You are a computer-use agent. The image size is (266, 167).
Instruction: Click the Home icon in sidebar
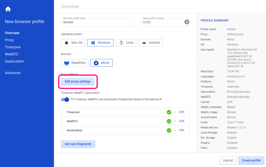[8, 9]
